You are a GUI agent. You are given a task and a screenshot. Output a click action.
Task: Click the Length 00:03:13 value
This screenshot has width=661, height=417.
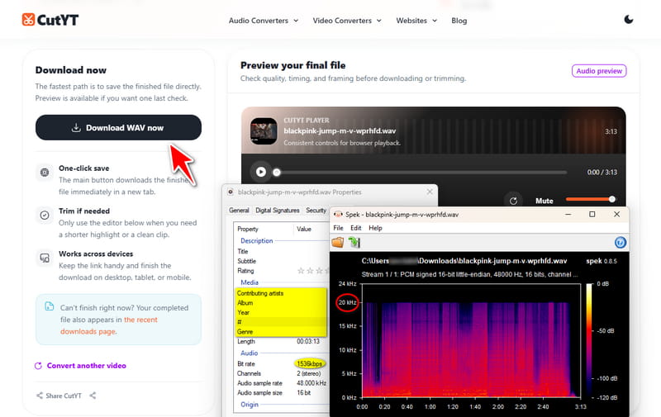308,341
